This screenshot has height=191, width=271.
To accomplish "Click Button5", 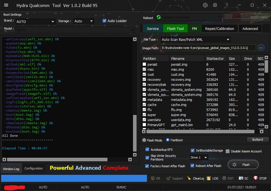I will [x=258, y=140].
